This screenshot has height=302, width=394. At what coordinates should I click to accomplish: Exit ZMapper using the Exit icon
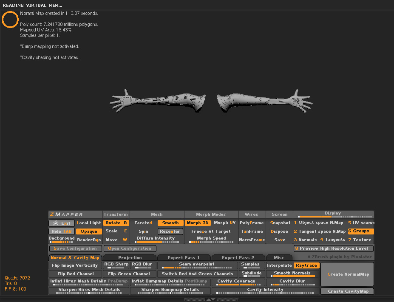tap(61, 223)
